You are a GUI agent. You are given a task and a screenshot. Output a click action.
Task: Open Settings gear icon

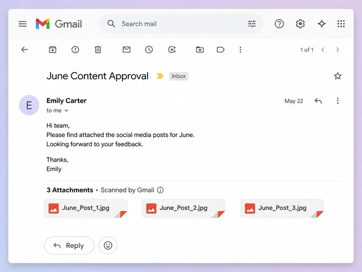coord(300,23)
